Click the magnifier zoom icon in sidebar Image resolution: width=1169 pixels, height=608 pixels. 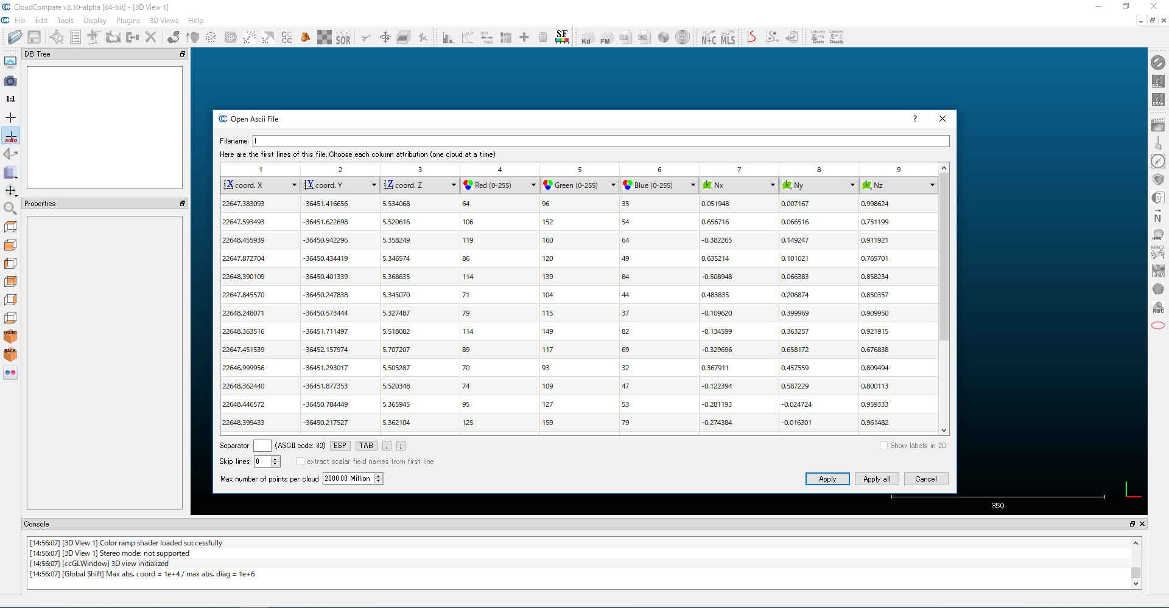[10, 209]
